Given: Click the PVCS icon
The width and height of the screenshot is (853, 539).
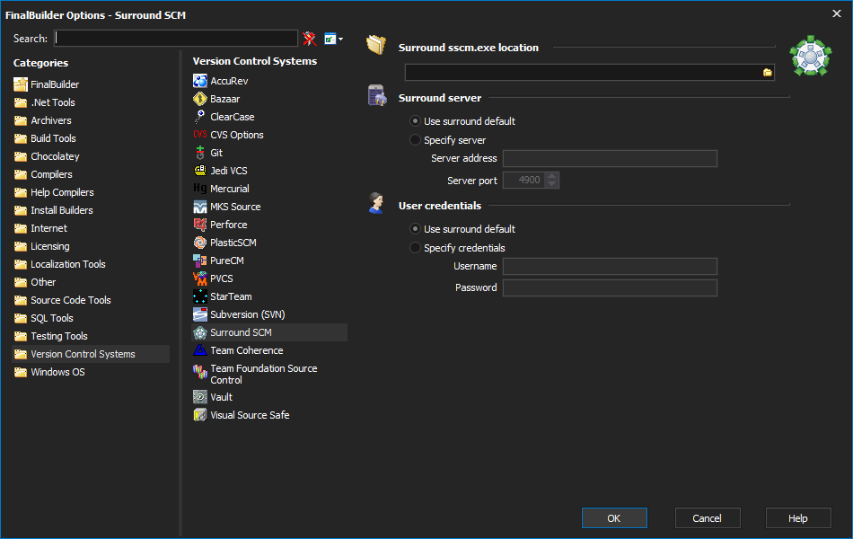Looking at the screenshot, I should 200,278.
